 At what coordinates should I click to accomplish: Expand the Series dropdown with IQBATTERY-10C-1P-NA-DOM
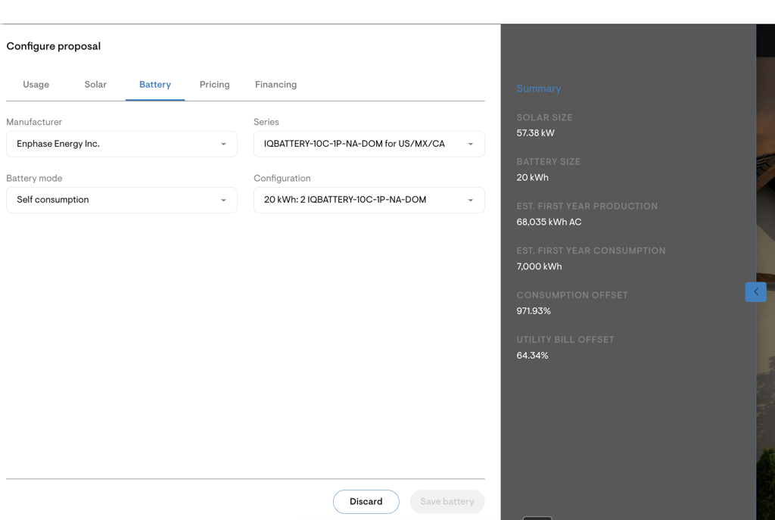(369, 144)
